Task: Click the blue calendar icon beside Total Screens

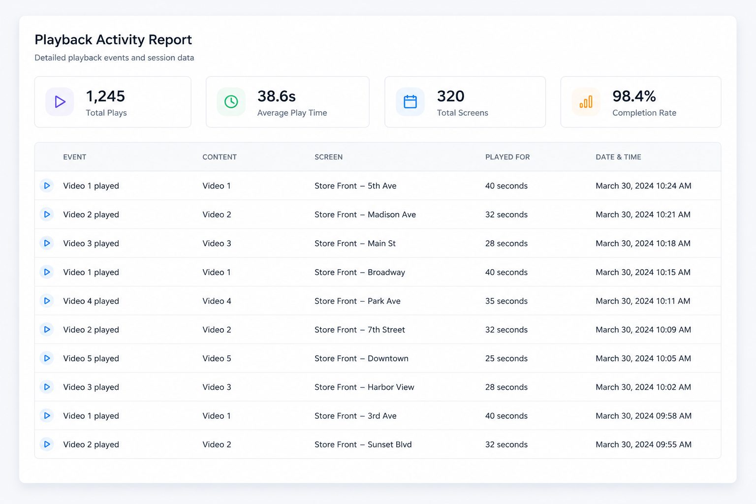Action: (x=410, y=102)
